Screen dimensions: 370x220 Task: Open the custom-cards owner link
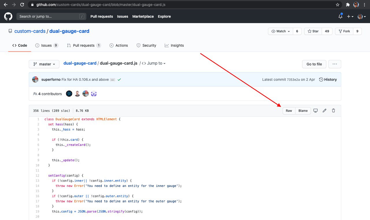click(30, 31)
